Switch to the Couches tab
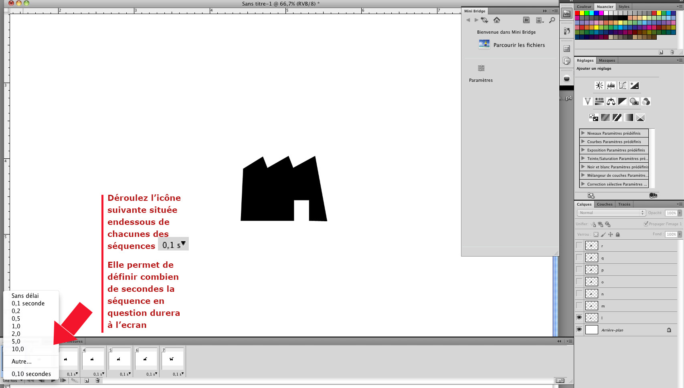 604,204
